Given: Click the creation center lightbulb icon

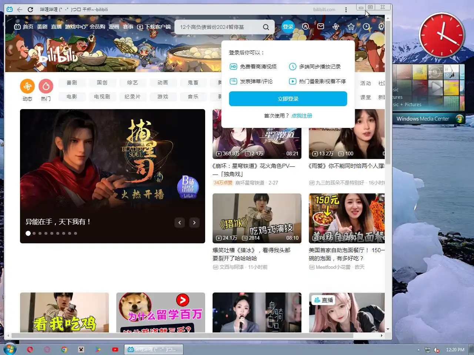Looking at the screenshot, I should 381,26.
